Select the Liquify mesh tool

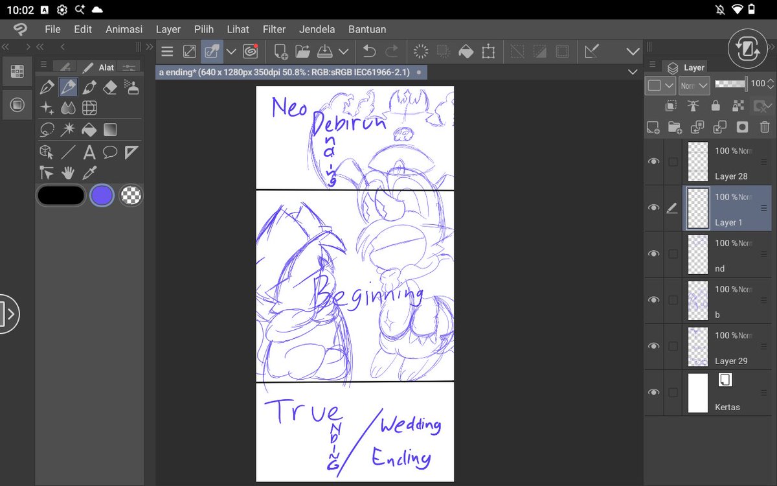tap(89, 108)
